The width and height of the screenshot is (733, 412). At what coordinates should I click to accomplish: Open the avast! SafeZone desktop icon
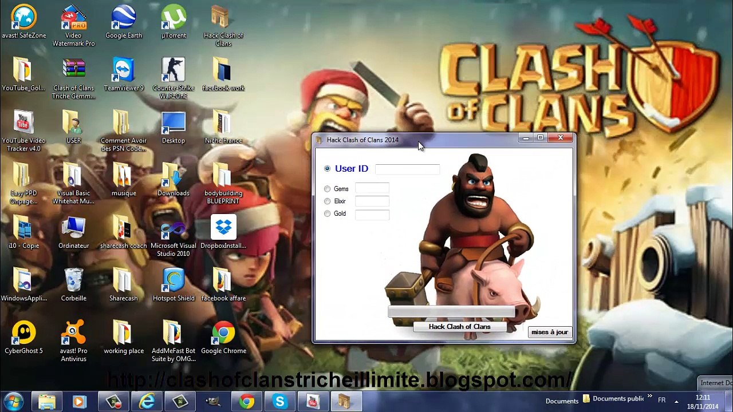[23, 23]
